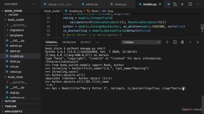Click Python icon beside run controls
Screen dimensions: 204x114
click(169, 4)
